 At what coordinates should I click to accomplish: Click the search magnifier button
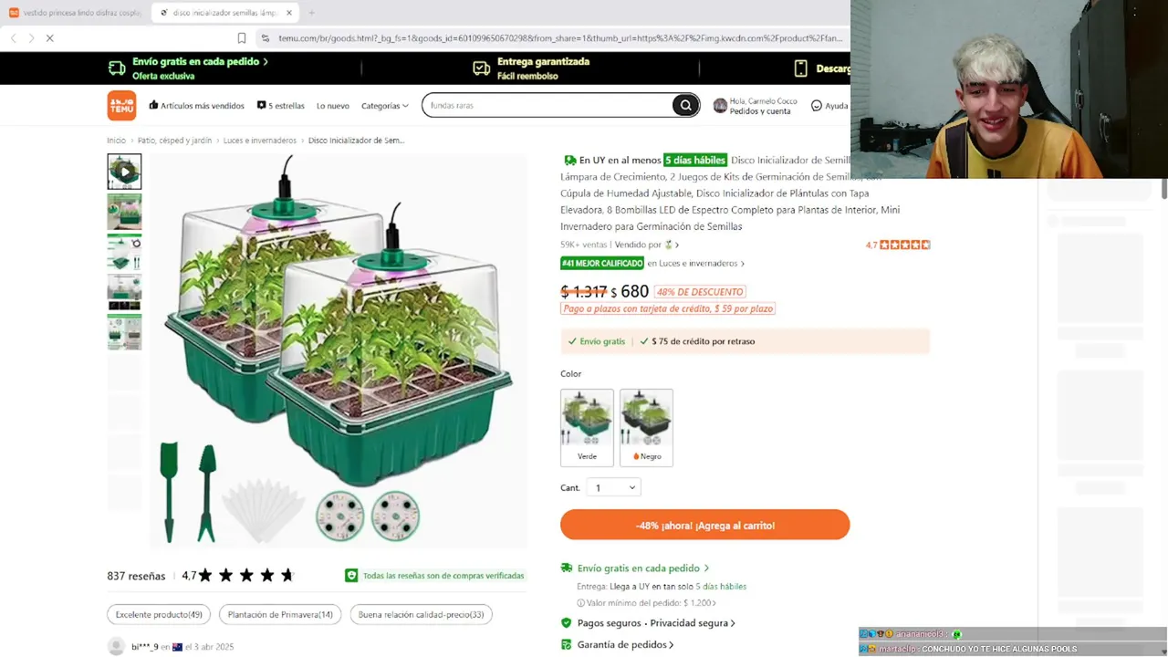(685, 106)
